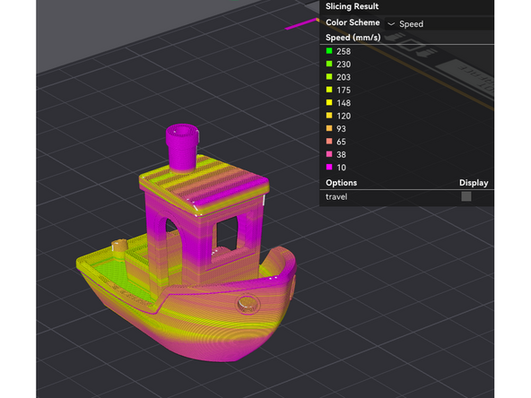This screenshot has height=398, width=531.
Task: Open the Color Scheme Speed dropdown
Action: [x=440, y=23]
